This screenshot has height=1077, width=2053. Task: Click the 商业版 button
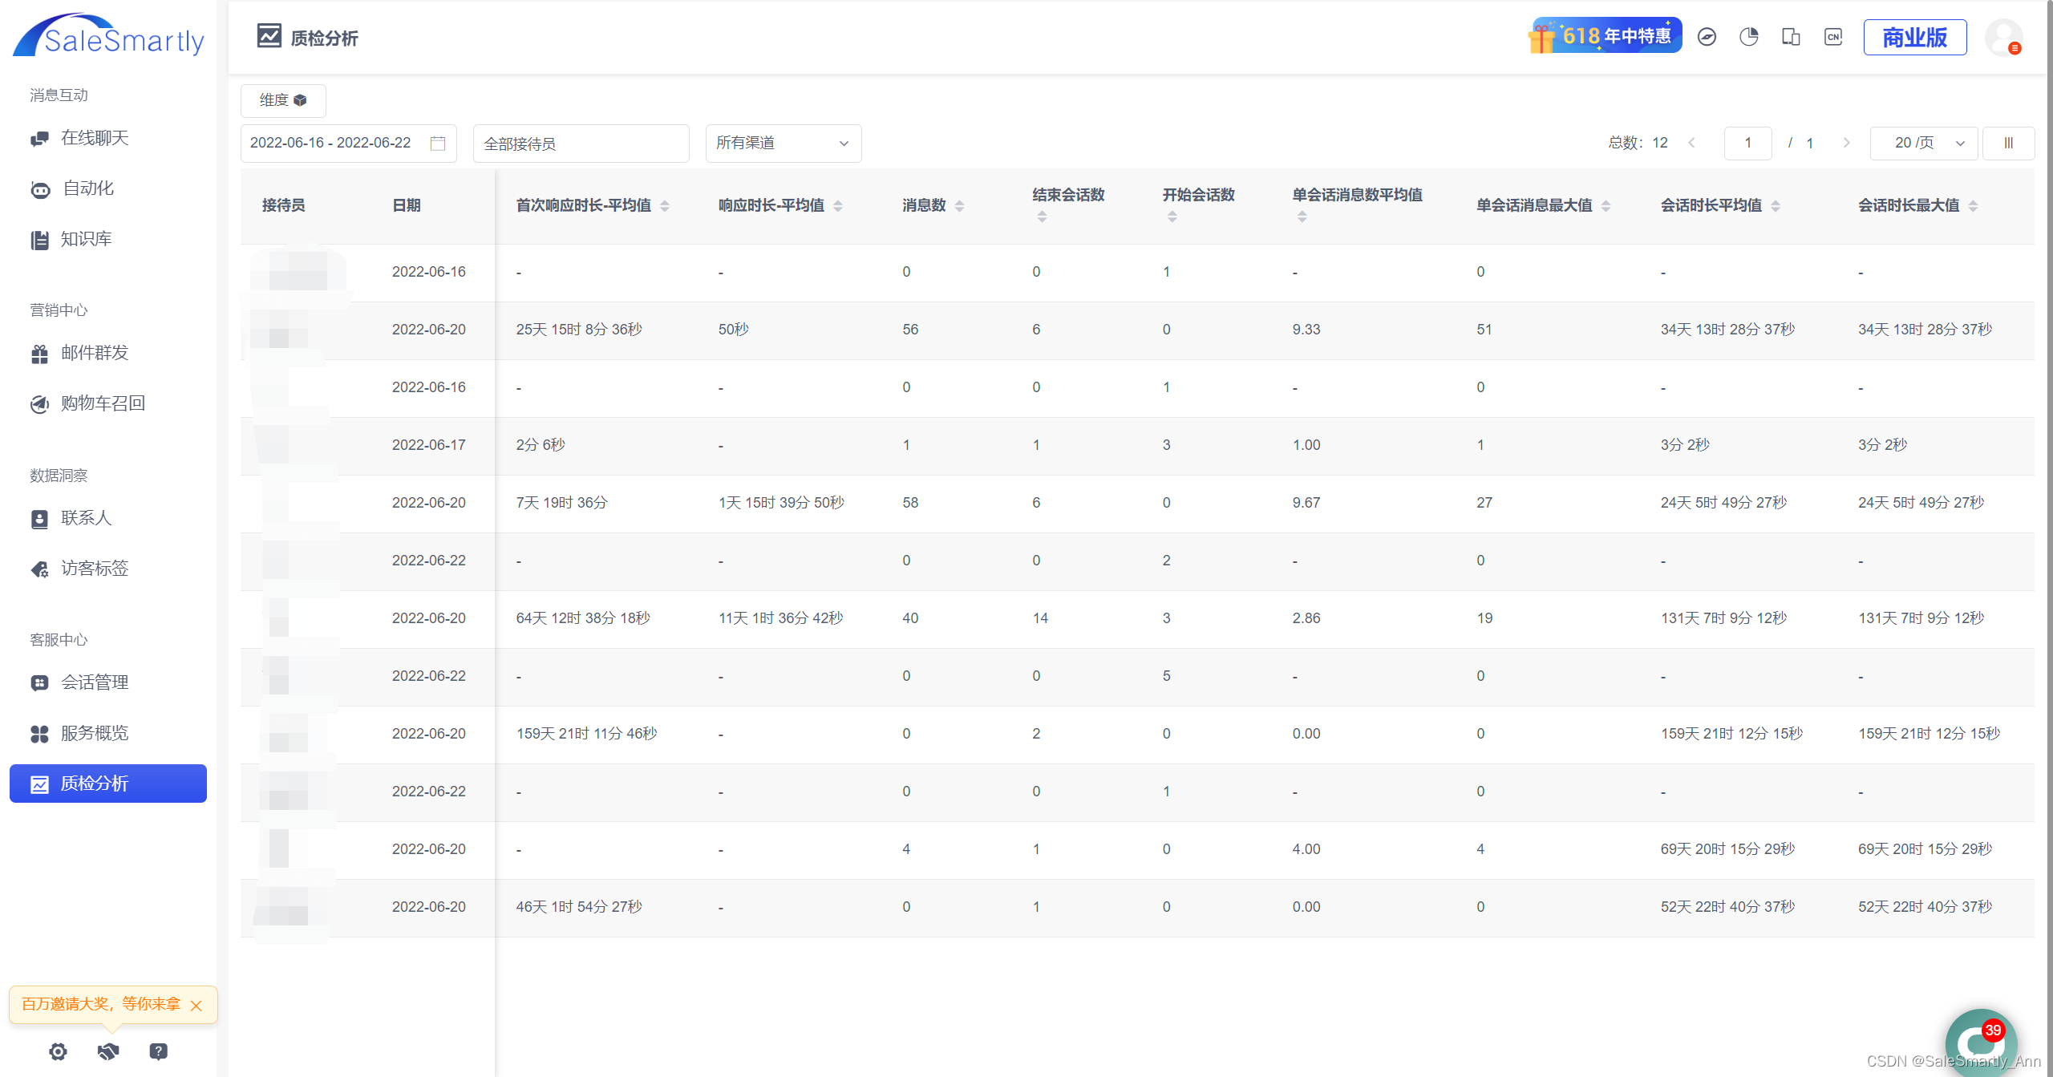click(1914, 37)
